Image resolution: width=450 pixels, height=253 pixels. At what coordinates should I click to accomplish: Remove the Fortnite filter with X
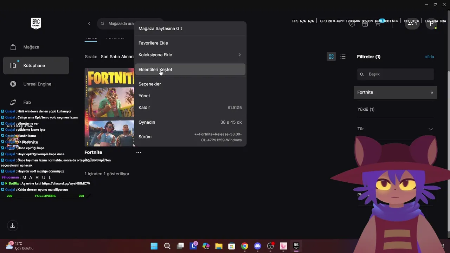pos(432,92)
